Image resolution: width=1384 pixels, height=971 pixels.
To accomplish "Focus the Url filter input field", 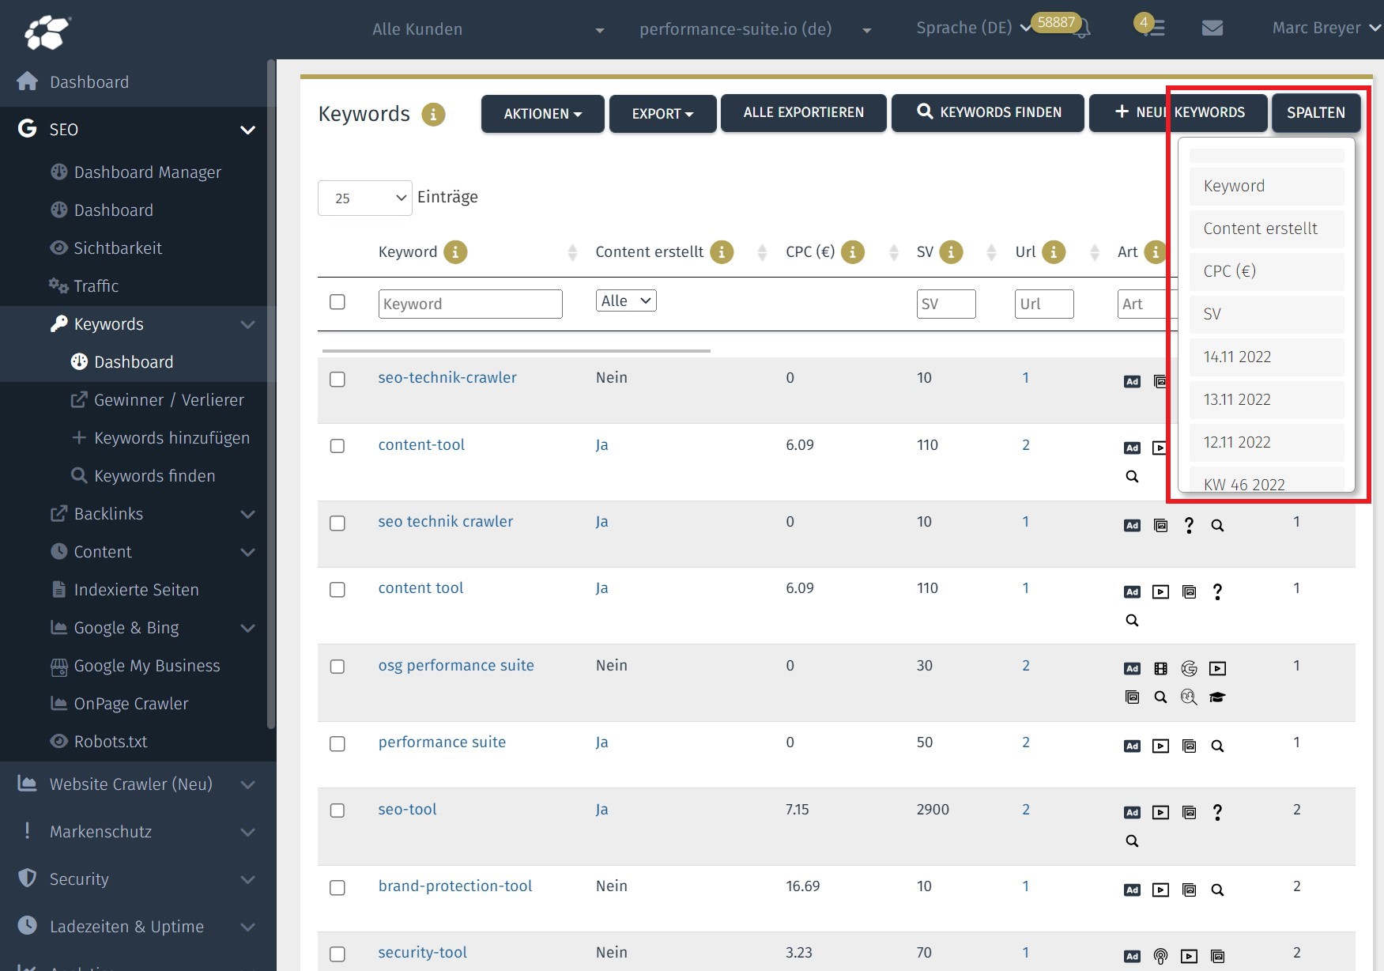I will (x=1044, y=304).
